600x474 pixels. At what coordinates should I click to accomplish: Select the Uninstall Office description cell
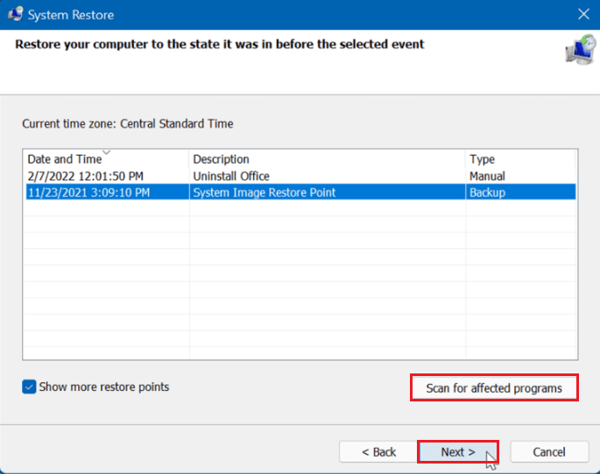231,176
